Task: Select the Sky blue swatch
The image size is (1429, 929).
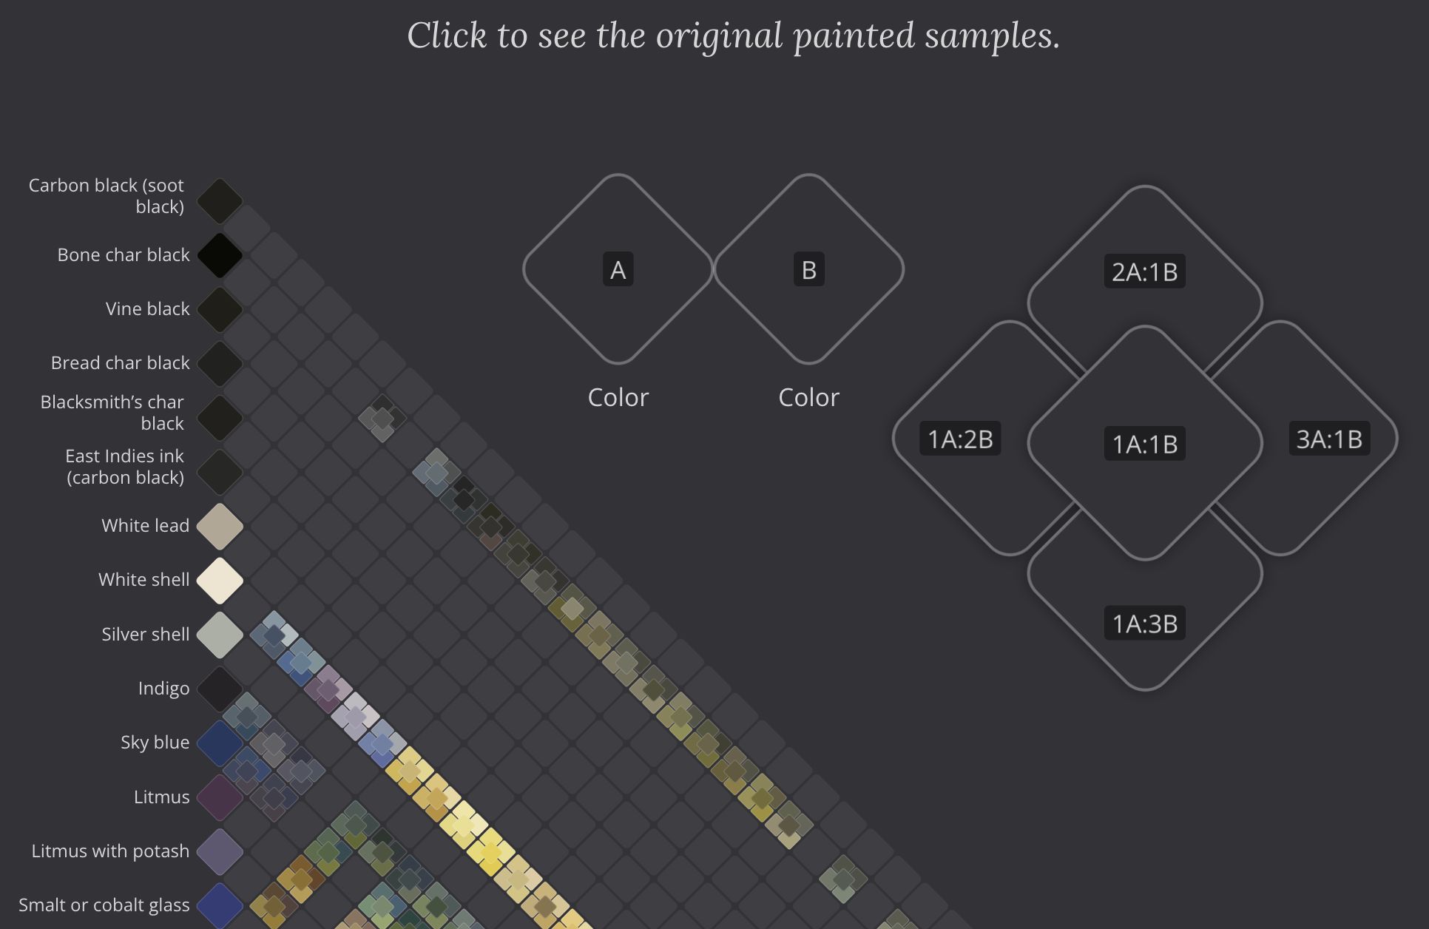Action: coord(220,743)
